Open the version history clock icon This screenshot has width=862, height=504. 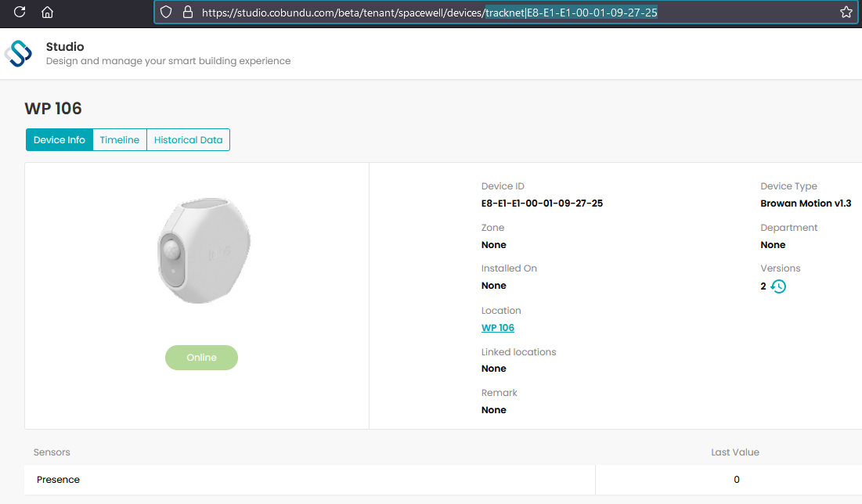click(778, 286)
